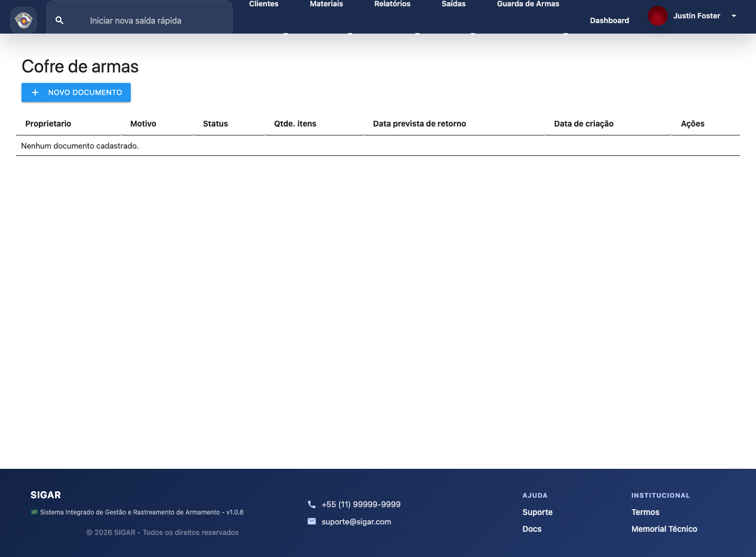Click the Data de criação column header
The width and height of the screenshot is (756, 557).
584,124
